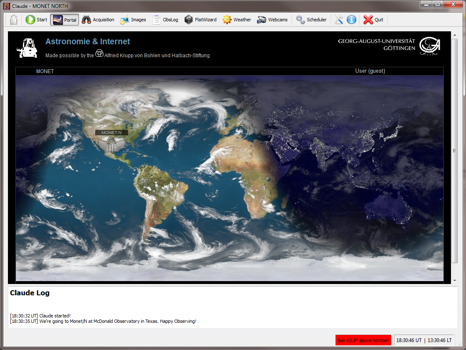Open the ObsLog observation log
The image size is (466, 350).
tap(165, 20)
